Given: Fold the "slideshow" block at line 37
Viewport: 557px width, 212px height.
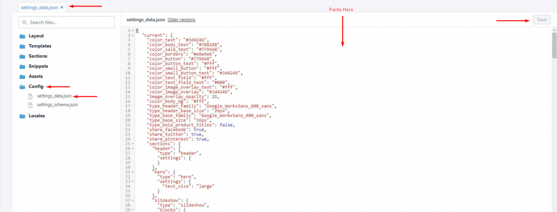Looking at the screenshot, I should point(133,200).
